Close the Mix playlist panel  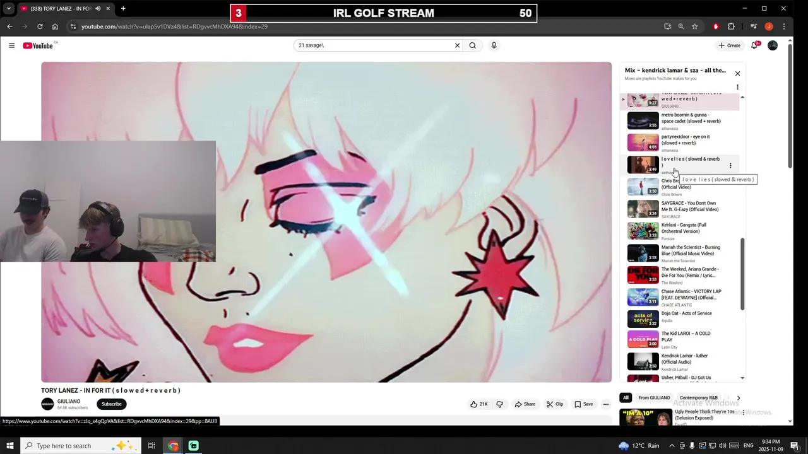click(x=737, y=74)
